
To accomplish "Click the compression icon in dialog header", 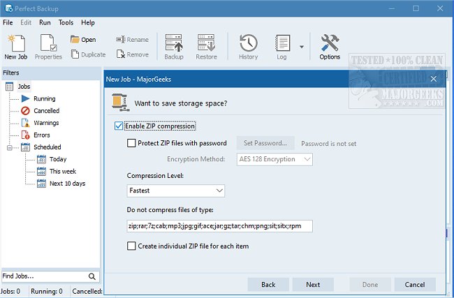I will [120, 103].
